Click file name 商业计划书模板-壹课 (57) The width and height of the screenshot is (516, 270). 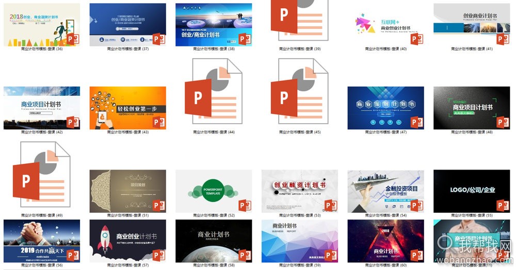(127, 265)
